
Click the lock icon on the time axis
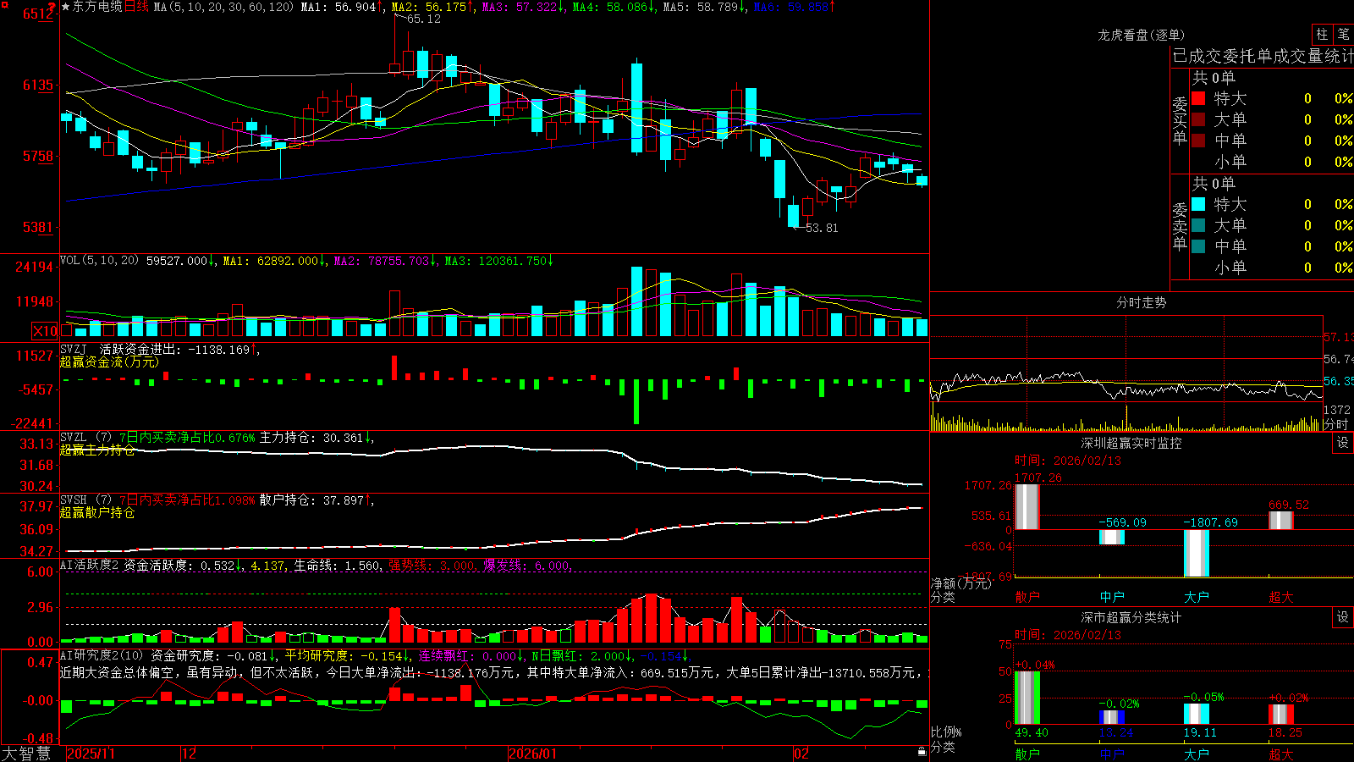coord(922,752)
